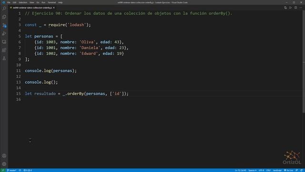Click resultado variable on line 15
Image resolution: width=305 pixels, height=172 pixels.
point(45,94)
